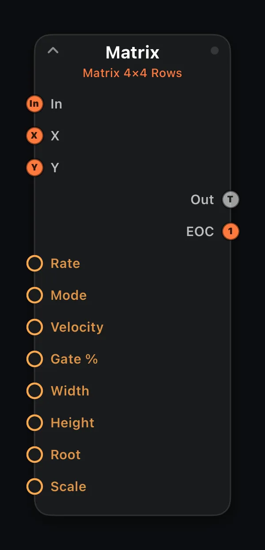Click the Height parameter port circle
The image size is (265, 550).
tap(34, 423)
